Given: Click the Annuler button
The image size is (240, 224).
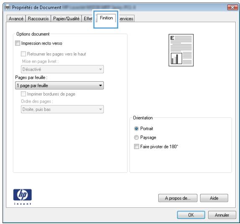Looking at the screenshot, I should tap(222, 215).
